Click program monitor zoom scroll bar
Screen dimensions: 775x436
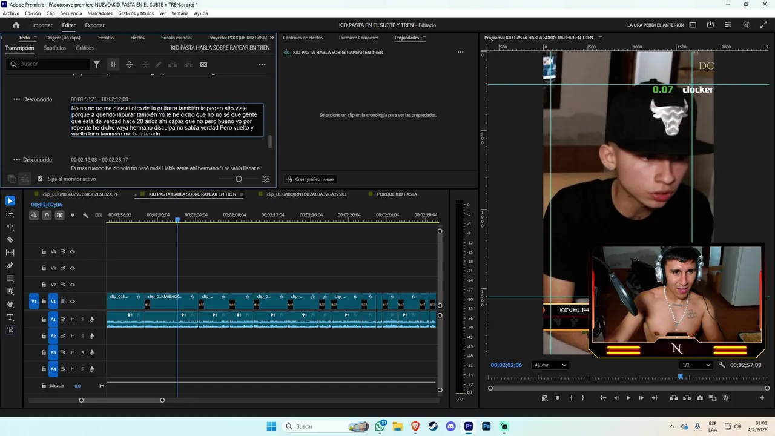(628, 388)
